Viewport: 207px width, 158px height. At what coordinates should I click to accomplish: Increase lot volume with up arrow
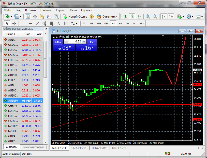[x=84, y=42]
